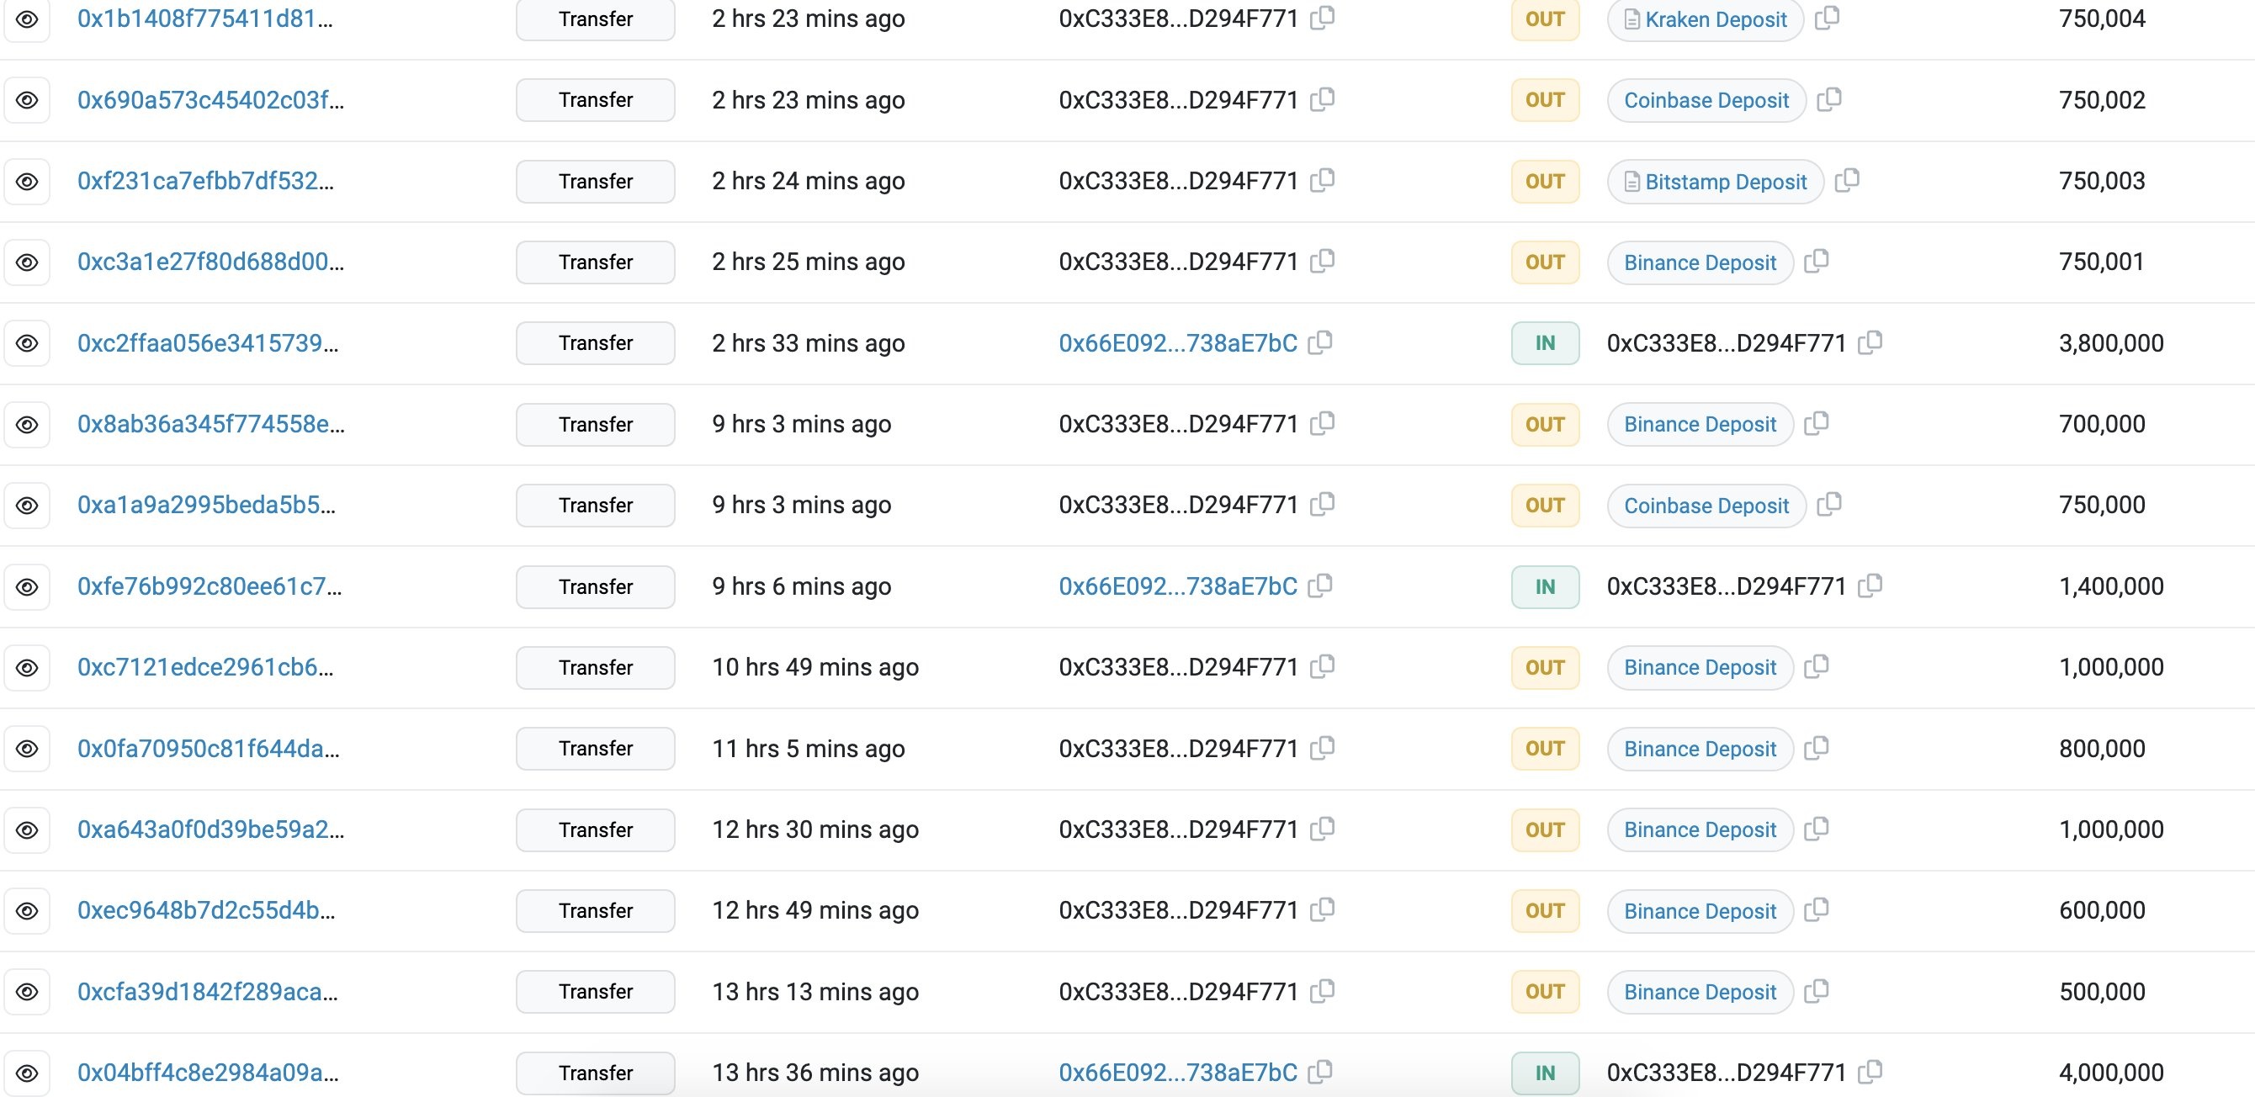Open sender 0x66E092...738aE7bC in 4,000,000 row

coord(1177,1073)
